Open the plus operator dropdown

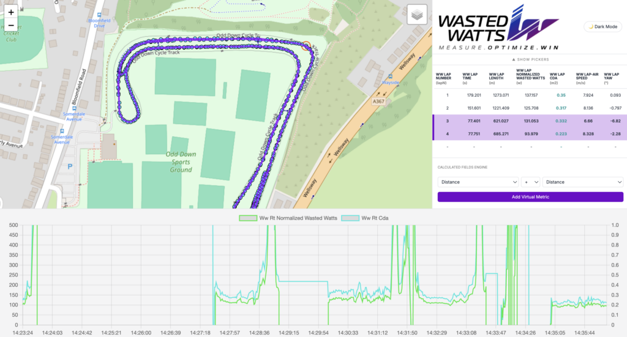[531, 182]
